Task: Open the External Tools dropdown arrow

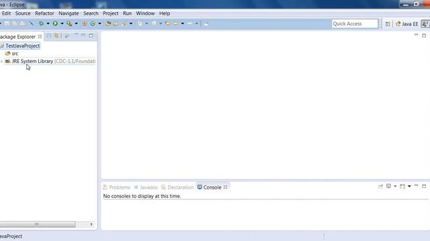Action: point(76,24)
